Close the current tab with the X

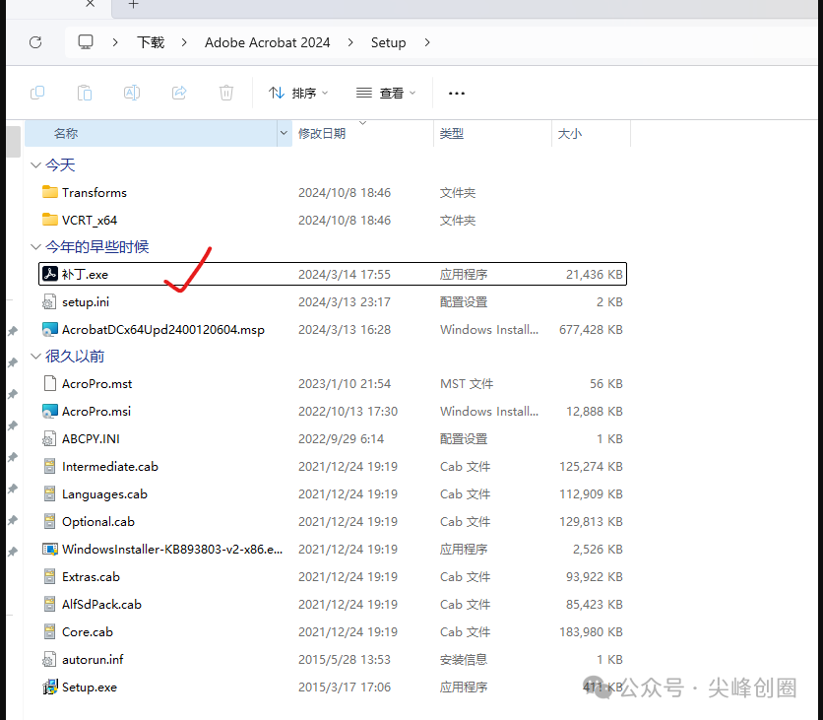pos(91,4)
